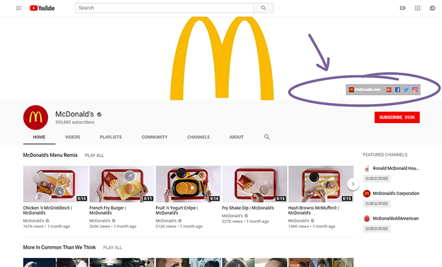Open Chicken 'n McGriddles video thumbnail
This screenshot has height=267, width=442.
(x=56, y=184)
